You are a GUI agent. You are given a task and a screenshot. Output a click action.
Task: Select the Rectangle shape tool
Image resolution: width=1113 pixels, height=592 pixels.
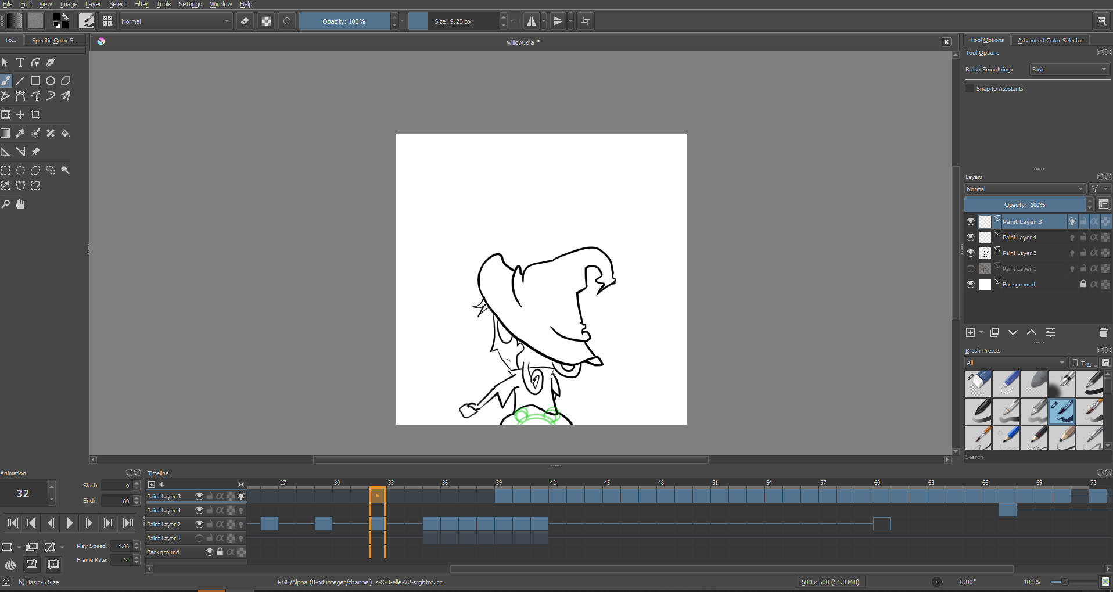click(x=35, y=81)
